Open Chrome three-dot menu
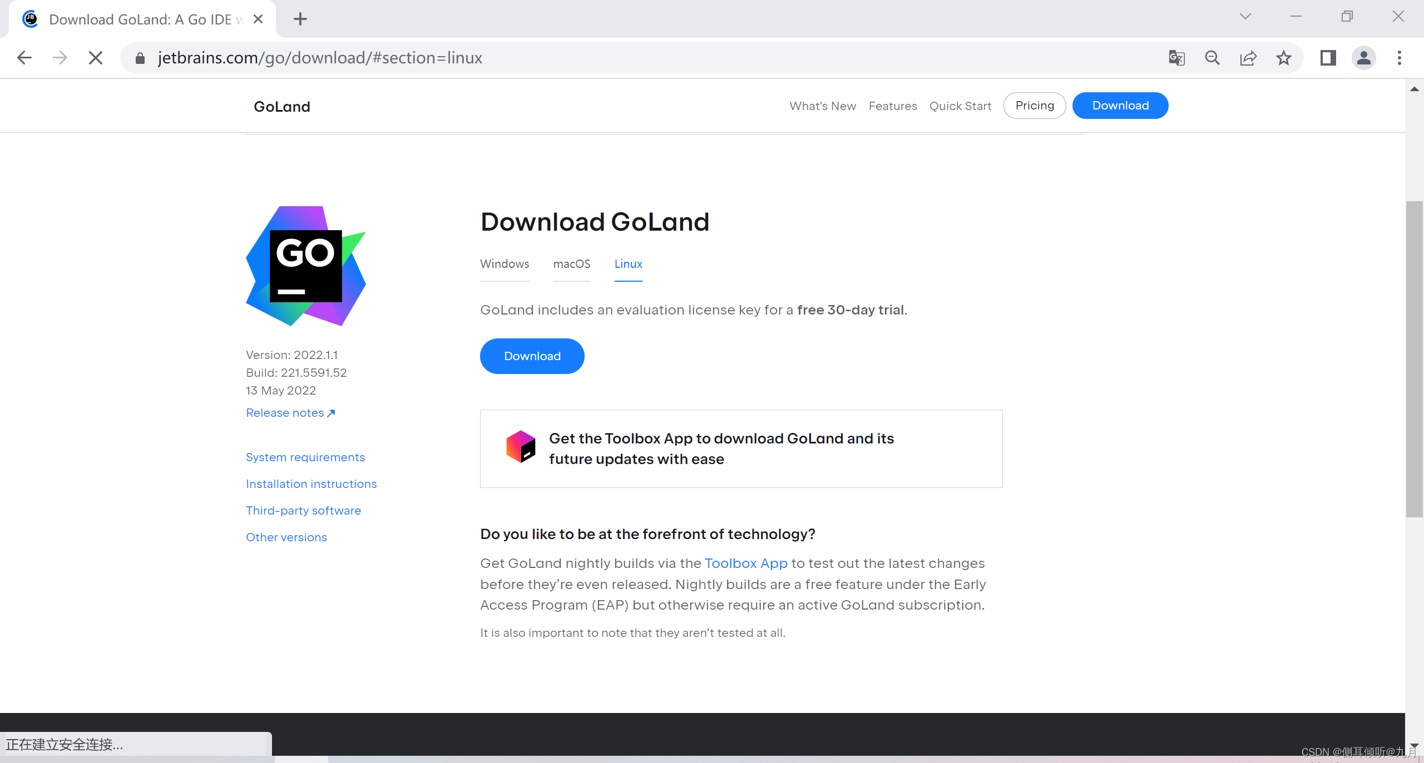Screen dimensions: 1424x763 tap(1399, 58)
